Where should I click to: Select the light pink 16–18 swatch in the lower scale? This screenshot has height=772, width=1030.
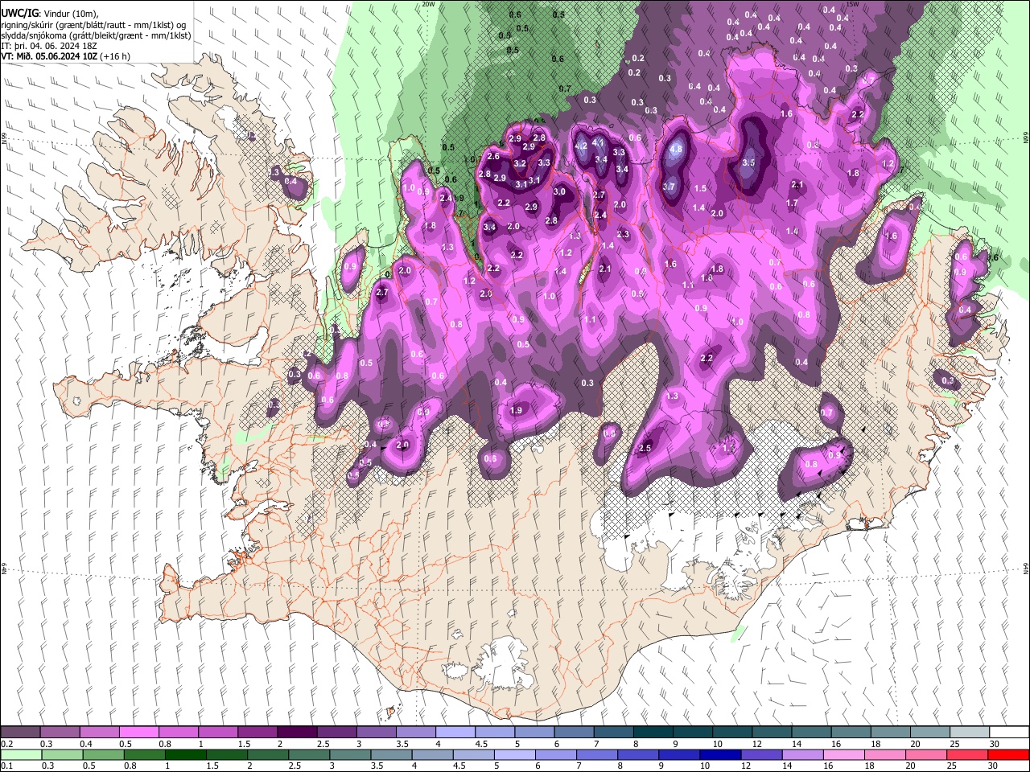tap(844, 754)
